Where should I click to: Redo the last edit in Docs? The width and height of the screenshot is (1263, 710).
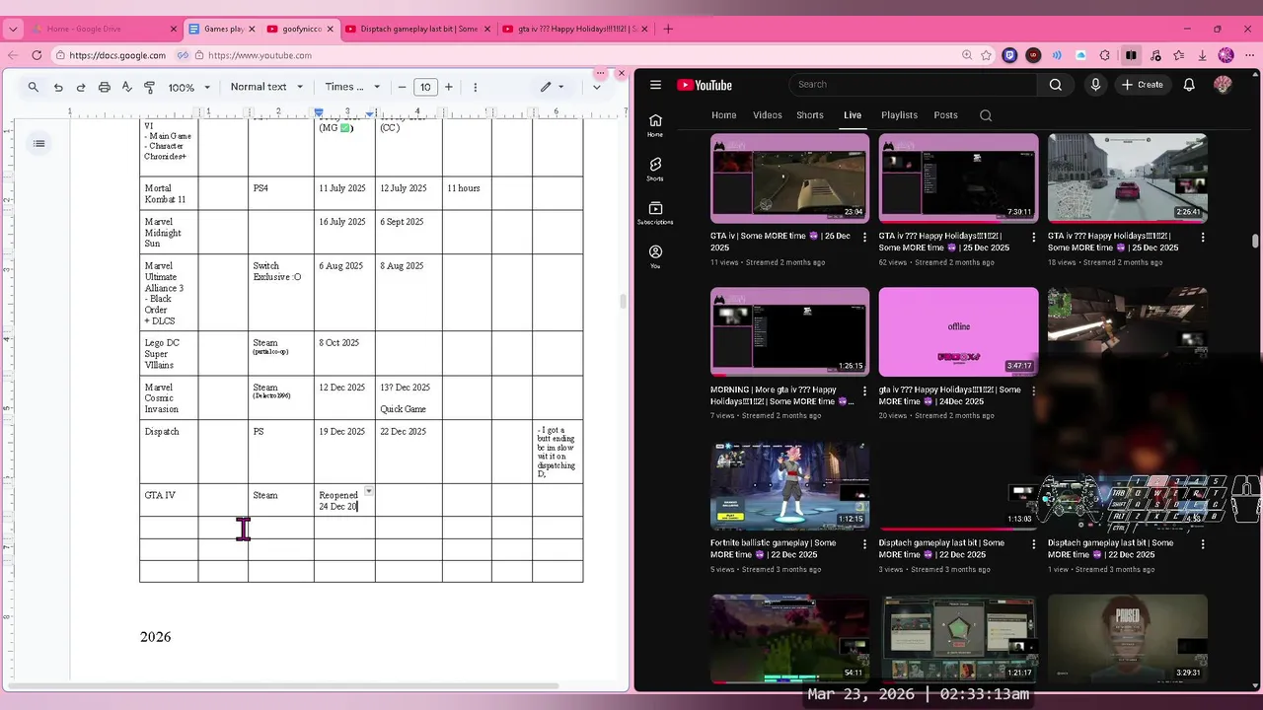tap(81, 87)
